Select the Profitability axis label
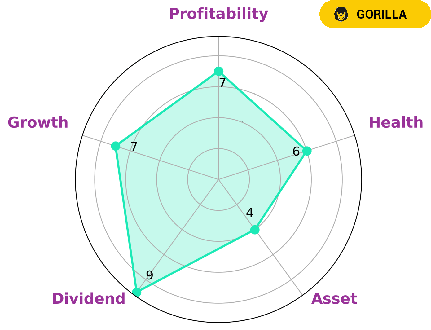431x330 pixels. [218, 14]
